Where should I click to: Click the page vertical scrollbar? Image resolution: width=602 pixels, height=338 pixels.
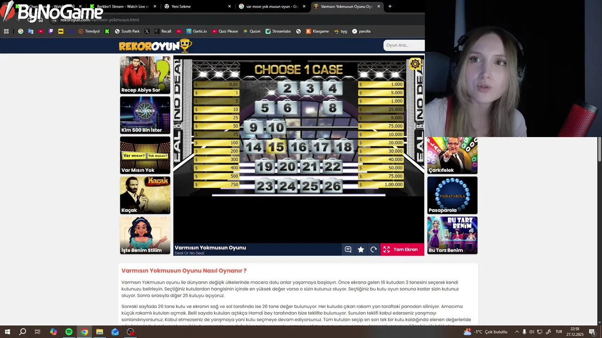point(600,150)
